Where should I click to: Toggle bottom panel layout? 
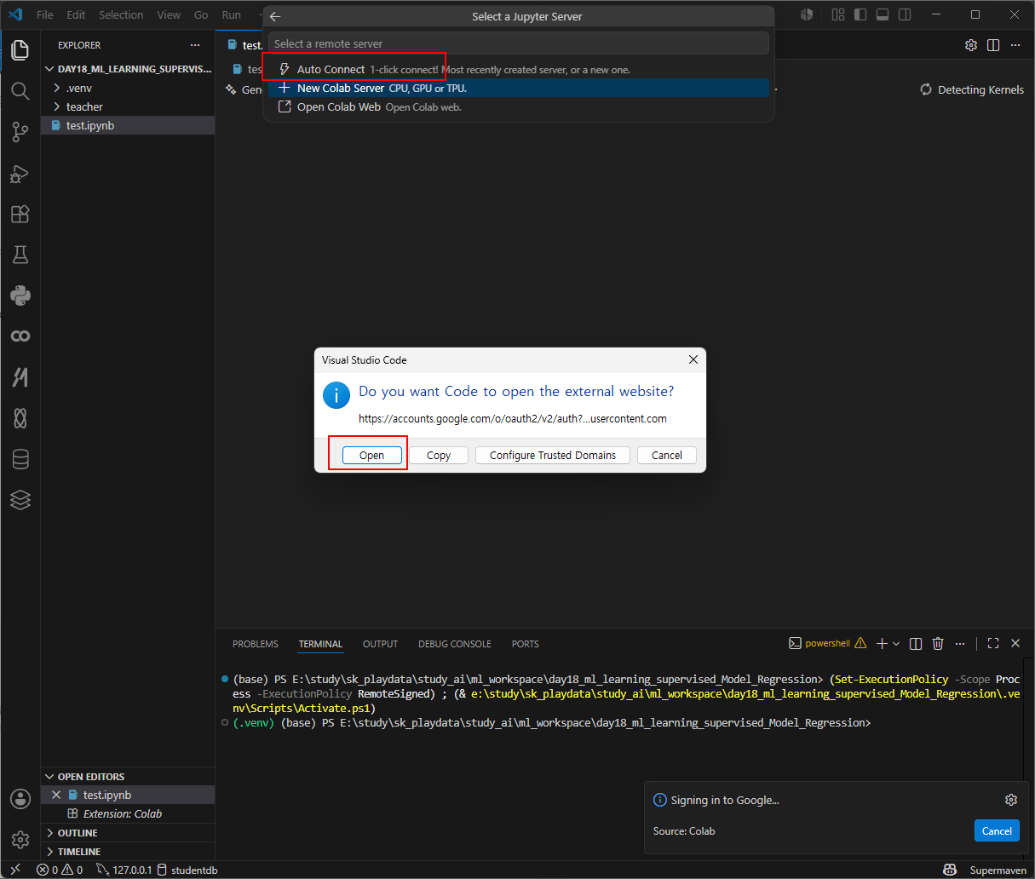(x=883, y=14)
